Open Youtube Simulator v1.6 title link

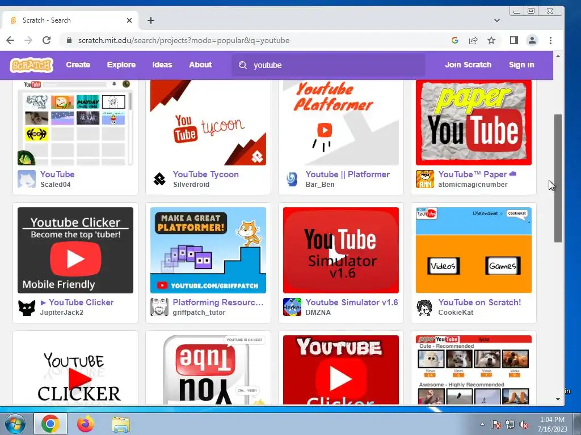[352, 302]
